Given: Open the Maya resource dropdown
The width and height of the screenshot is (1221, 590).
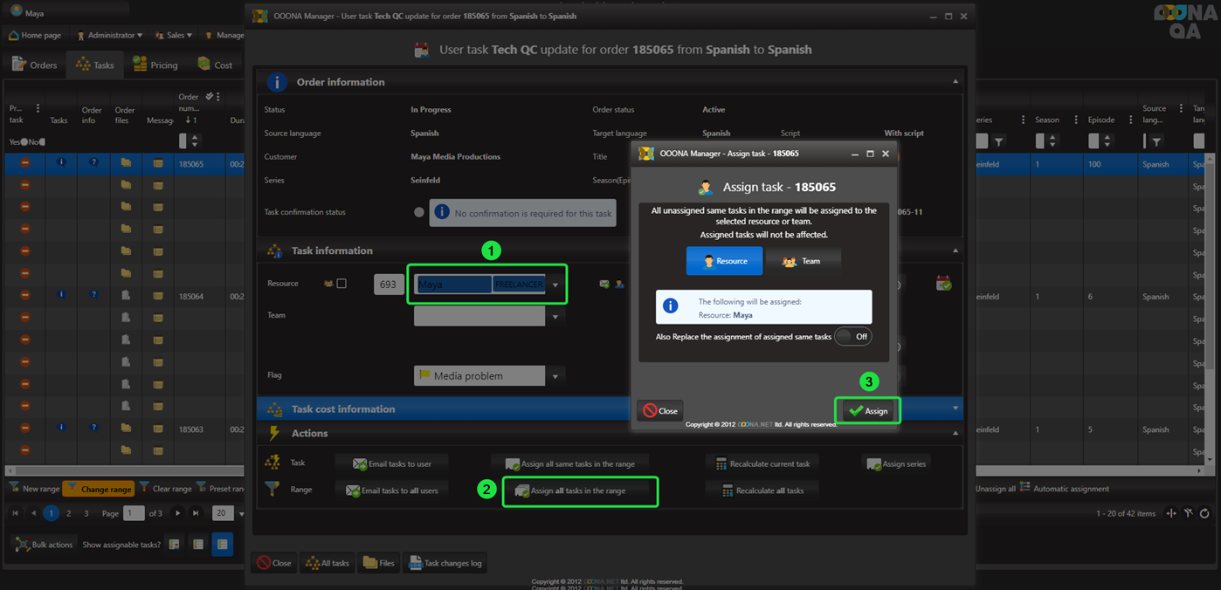Looking at the screenshot, I should coord(555,285).
